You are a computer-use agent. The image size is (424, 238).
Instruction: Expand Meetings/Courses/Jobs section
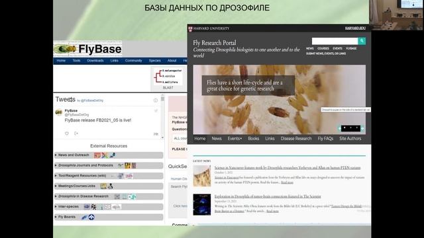(x=109, y=186)
